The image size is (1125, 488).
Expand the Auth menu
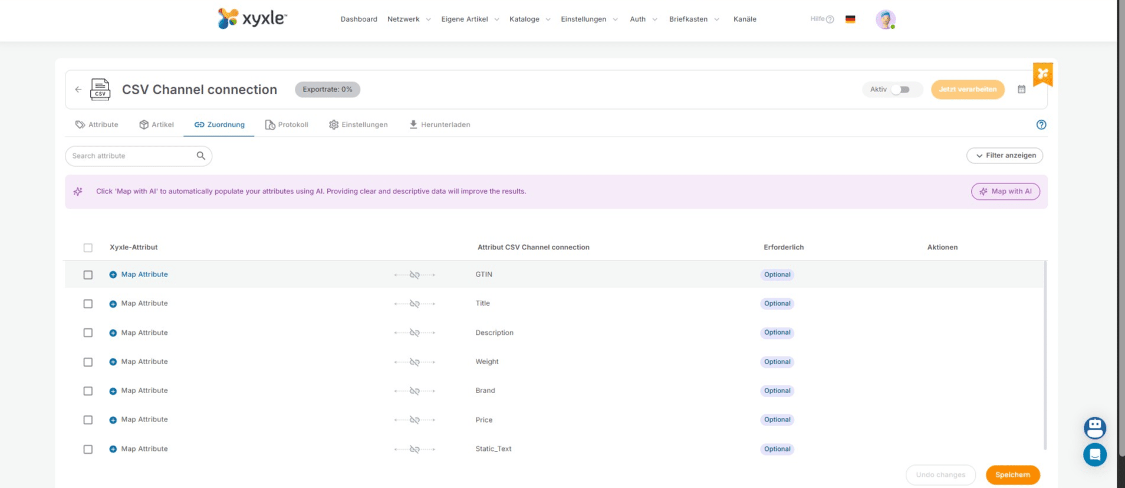(x=643, y=19)
